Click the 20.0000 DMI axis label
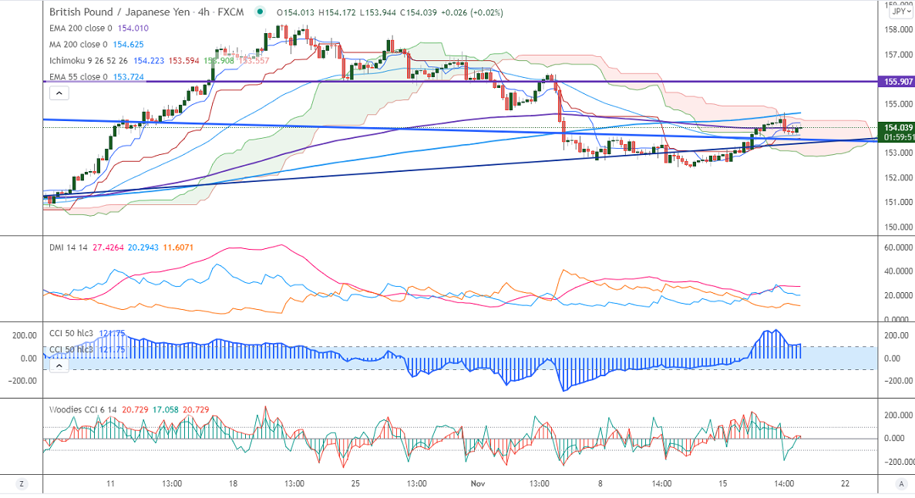The width and height of the screenshot is (915, 498). pyautogui.click(x=898, y=295)
